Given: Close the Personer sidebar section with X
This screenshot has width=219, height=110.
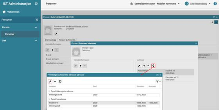Looking at the screenshot, I should [37, 20].
